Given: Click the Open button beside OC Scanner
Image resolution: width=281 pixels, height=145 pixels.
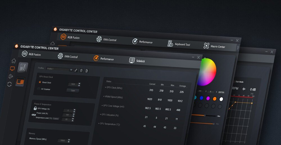Looking at the screenshot, I should (x=73, y=90).
